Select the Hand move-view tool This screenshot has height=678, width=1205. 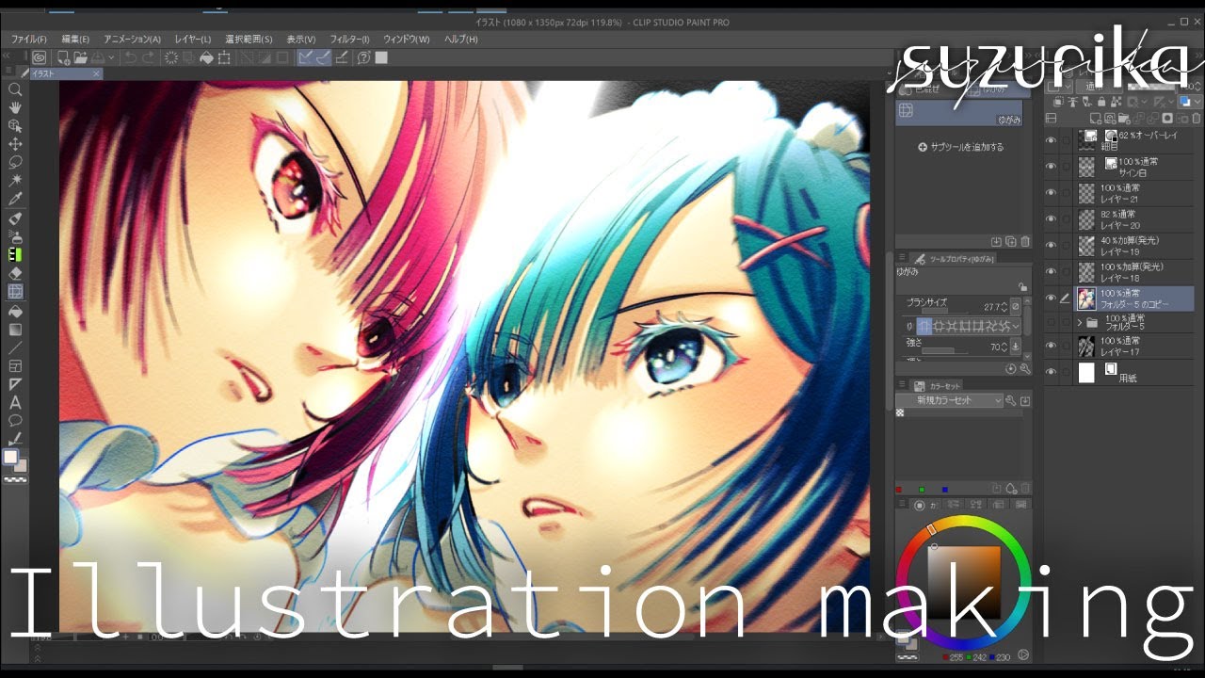point(15,107)
